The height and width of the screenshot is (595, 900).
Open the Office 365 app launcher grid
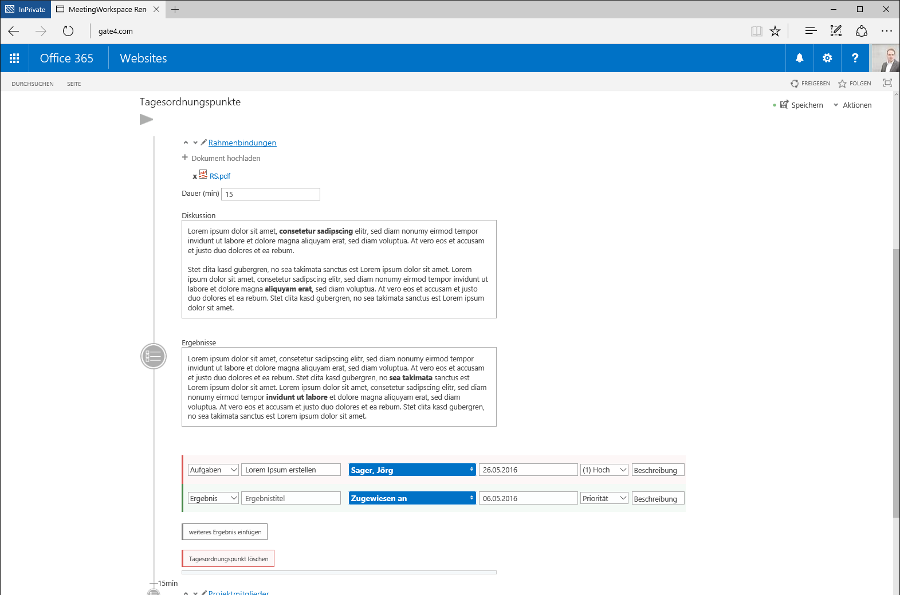pos(14,58)
